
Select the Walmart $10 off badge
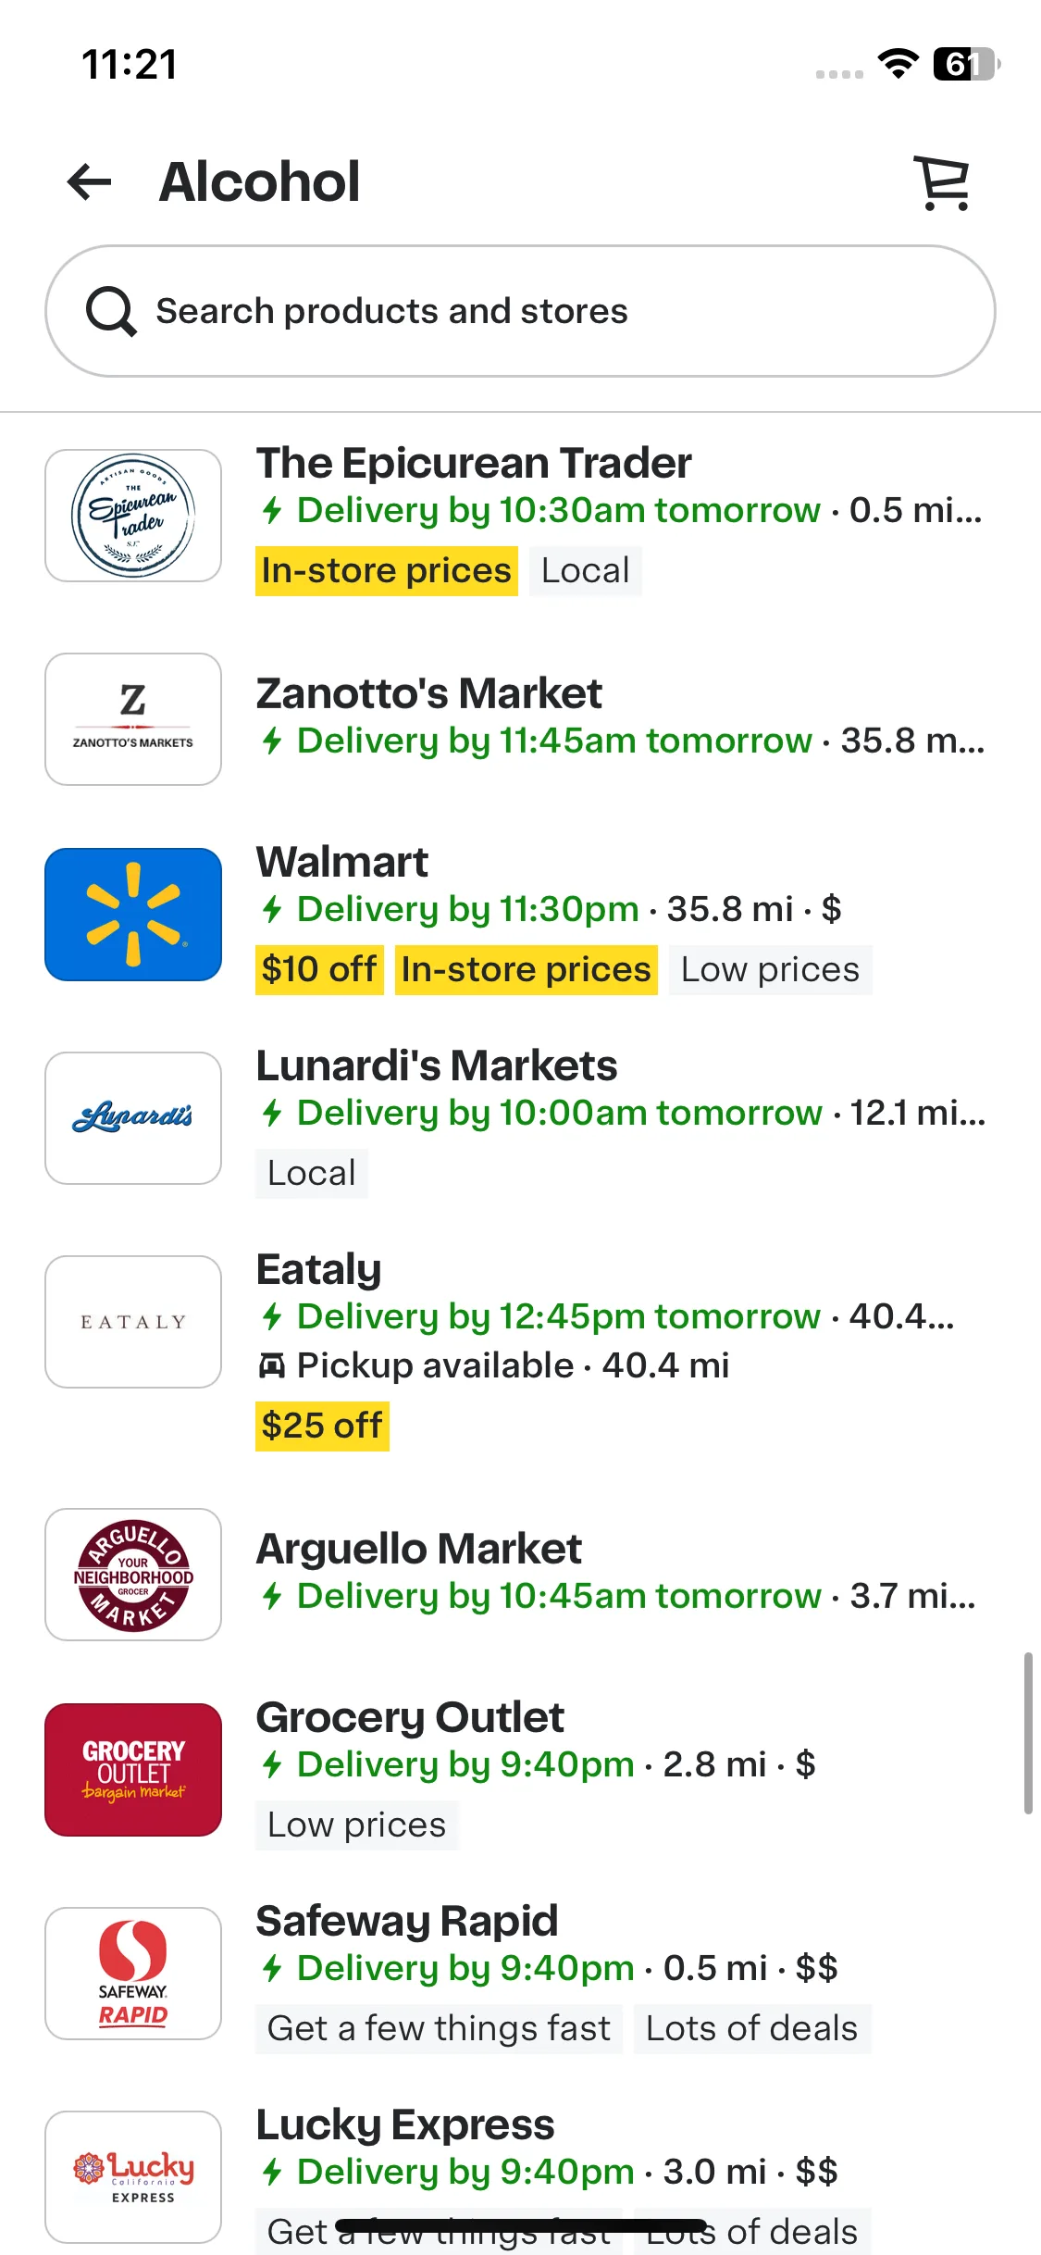319,970
